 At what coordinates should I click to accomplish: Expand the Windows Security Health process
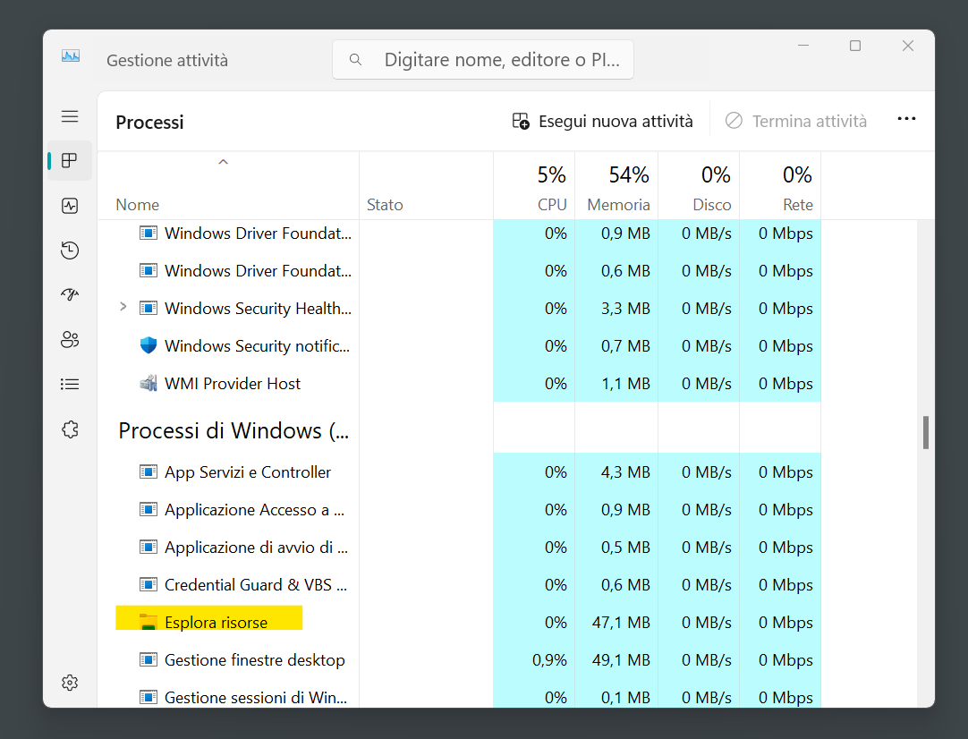pos(123,307)
